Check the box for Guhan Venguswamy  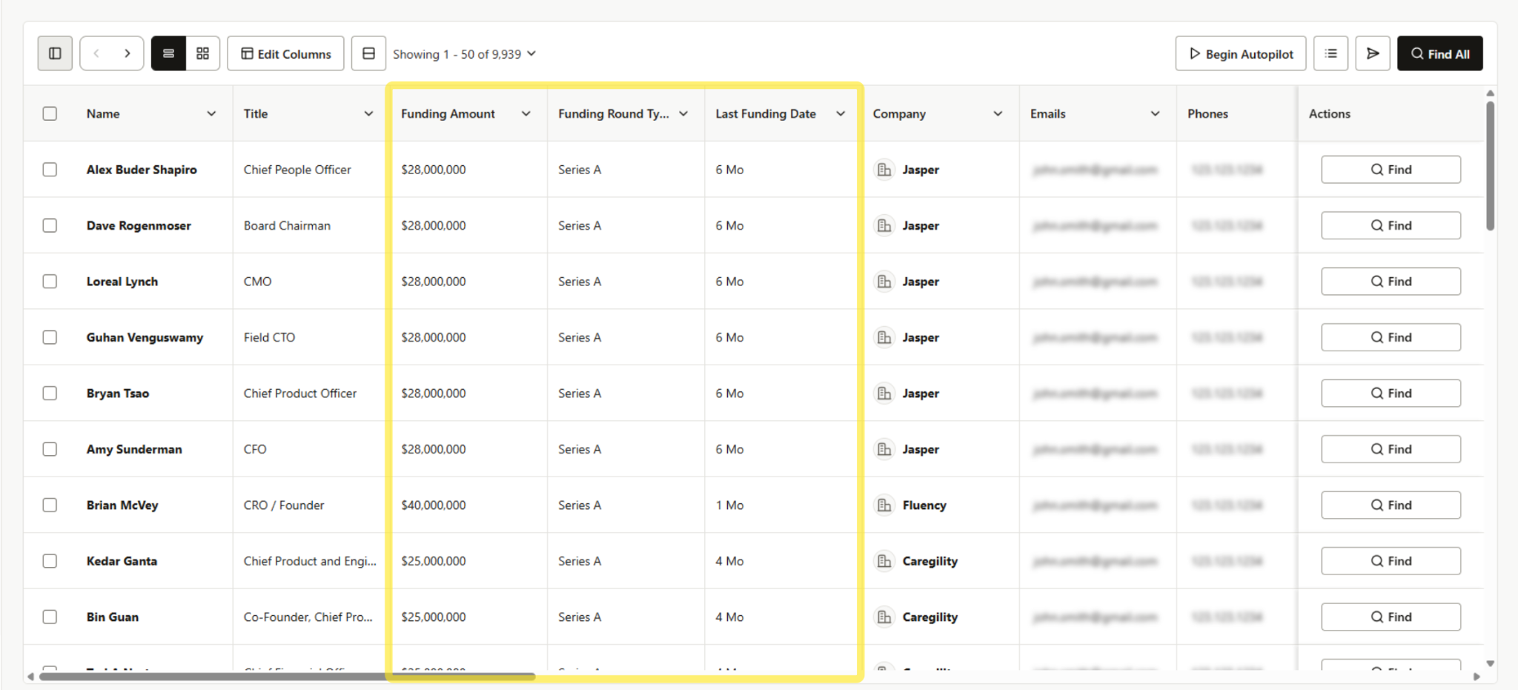click(50, 337)
